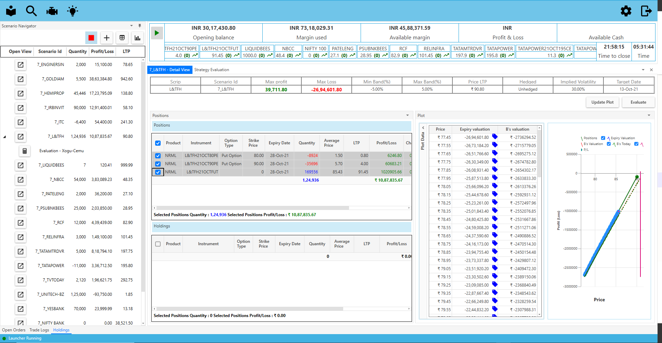662x343 pixels.
Task: Click the NIFTY 100 ticker tile
Action: pyautogui.click(x=315, y=52)
